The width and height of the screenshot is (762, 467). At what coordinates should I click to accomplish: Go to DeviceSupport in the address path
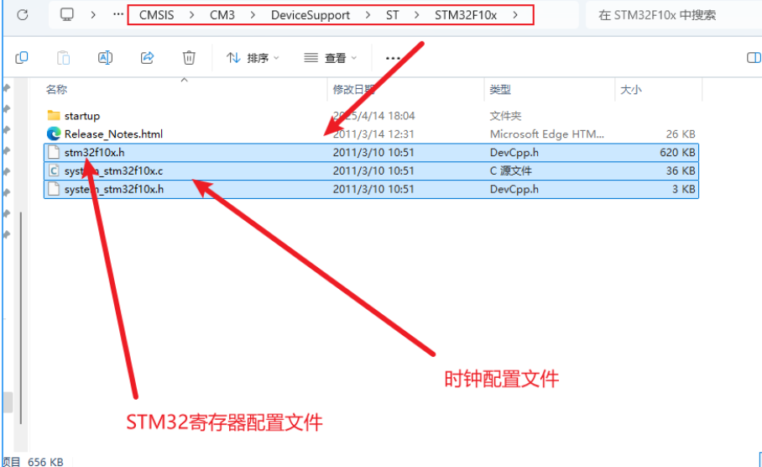310,15
